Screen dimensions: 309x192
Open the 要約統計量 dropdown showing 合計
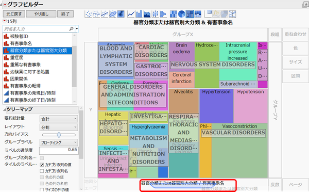point(59,119)
